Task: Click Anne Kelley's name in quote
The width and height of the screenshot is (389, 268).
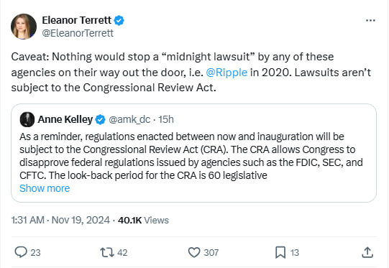Action: [x=65, y=119]
